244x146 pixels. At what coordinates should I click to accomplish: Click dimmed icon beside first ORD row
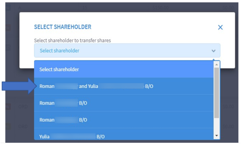[8, 107]
